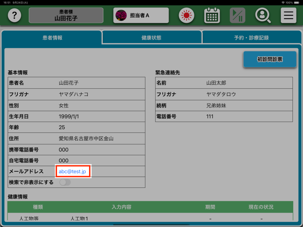Image resolution: width=303 pixels, height=227 pixels.
Task: Tap the play/pause icon button
Action: click(237, 15)
